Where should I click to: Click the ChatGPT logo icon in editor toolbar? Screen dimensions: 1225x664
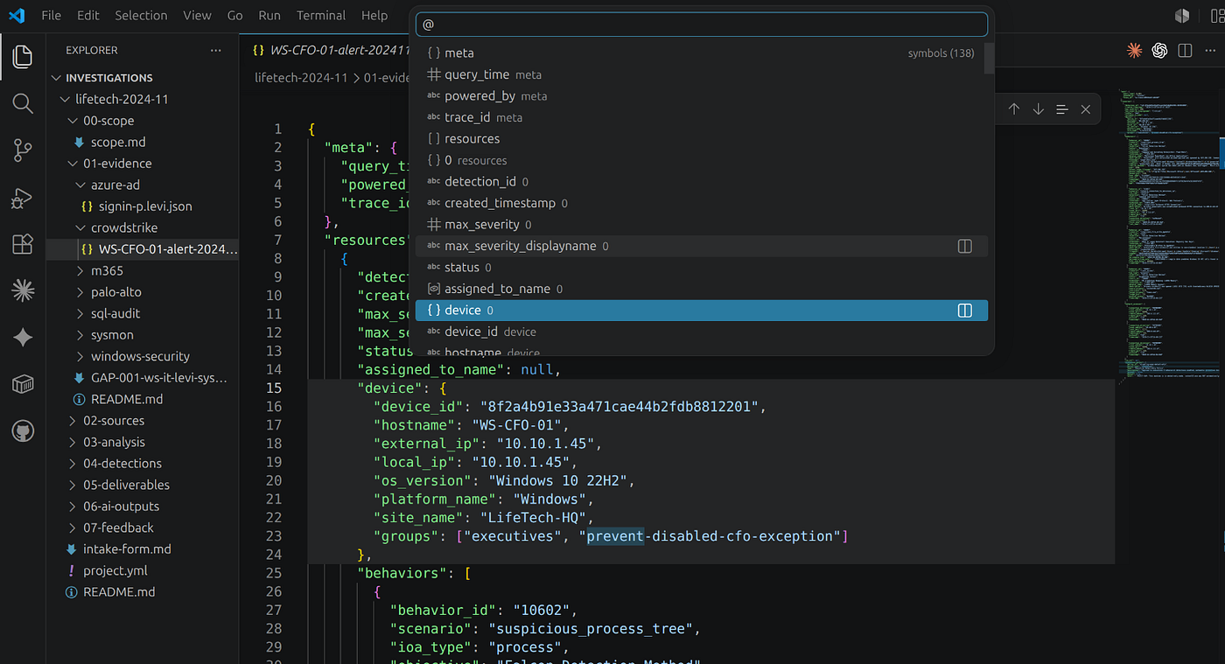(x=1159, y=51)
